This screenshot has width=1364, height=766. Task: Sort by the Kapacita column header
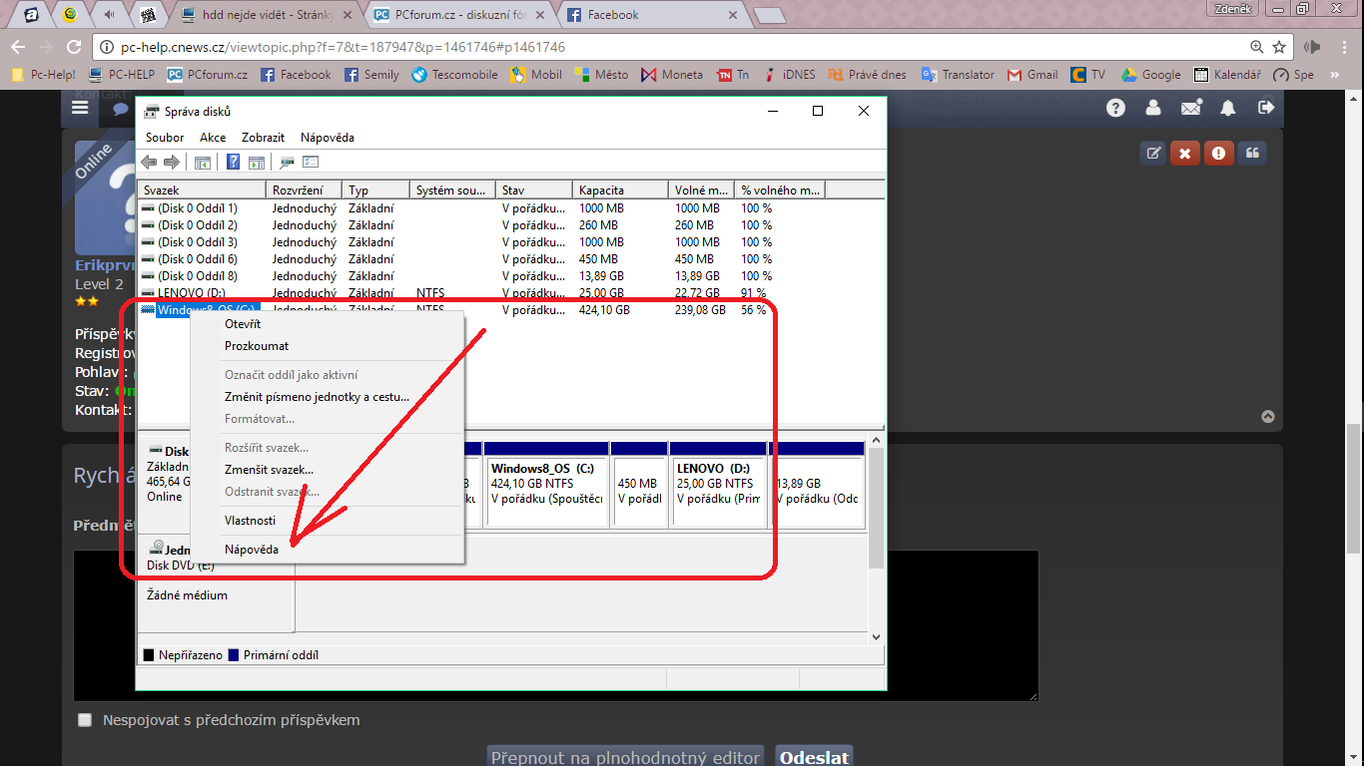(620, 190)
